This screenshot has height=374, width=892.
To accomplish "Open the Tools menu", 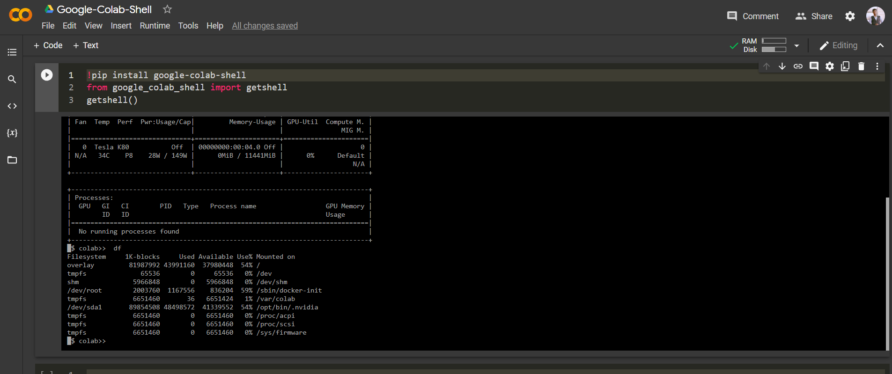I will [x=188, y=26].
